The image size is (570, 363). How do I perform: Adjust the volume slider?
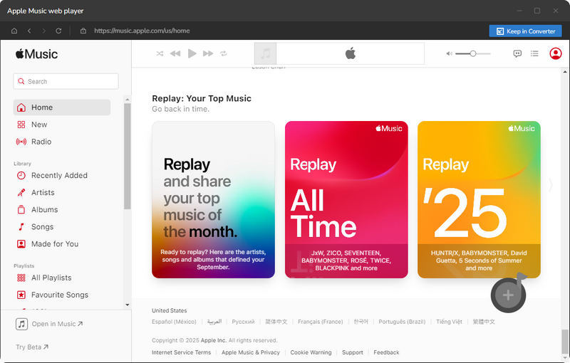click(472, 53)
